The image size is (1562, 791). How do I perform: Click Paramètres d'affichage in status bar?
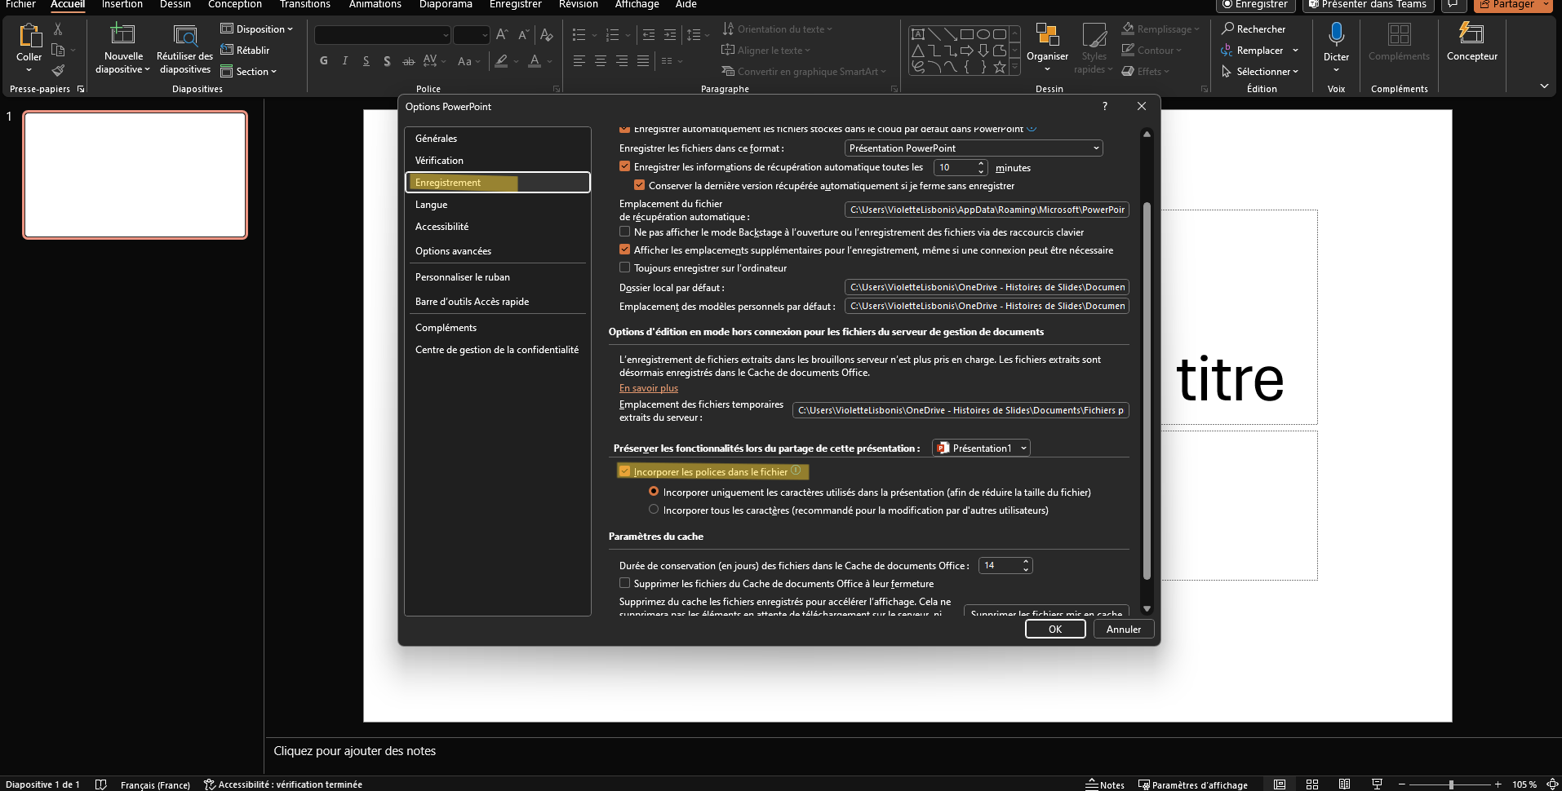tap(1193, 784)
